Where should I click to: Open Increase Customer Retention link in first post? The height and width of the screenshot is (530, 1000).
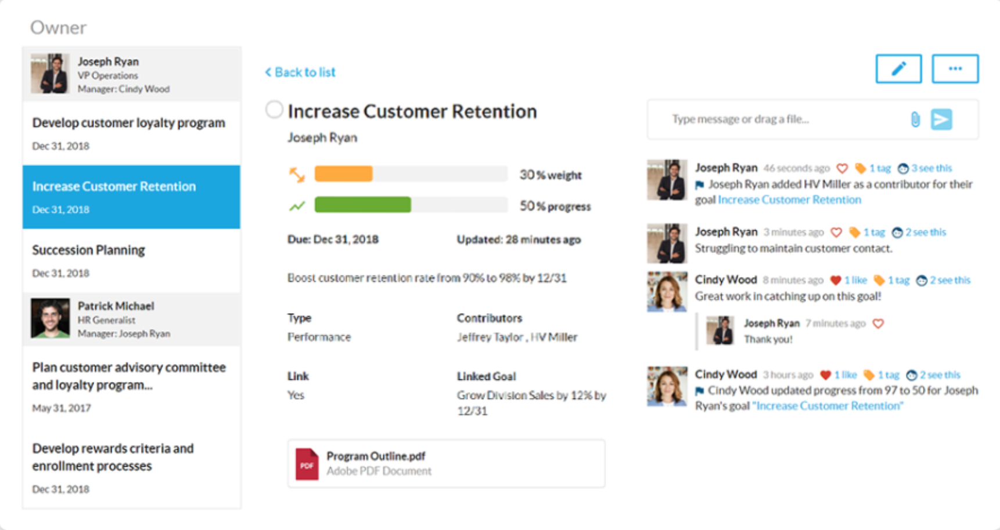pyautogui.click(x=789, y=199)
